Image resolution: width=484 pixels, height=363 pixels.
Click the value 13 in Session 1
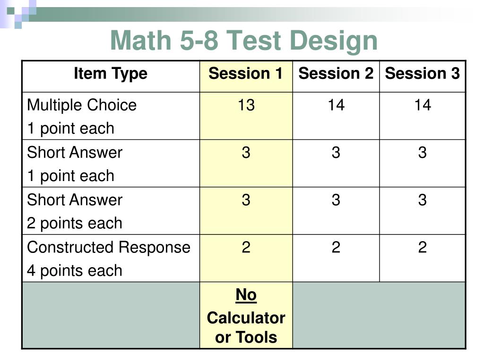click(246, 105)
